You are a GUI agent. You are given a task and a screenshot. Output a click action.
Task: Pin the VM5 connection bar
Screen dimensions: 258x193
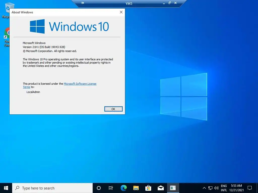pyautogui.click(x=83, y=3)
